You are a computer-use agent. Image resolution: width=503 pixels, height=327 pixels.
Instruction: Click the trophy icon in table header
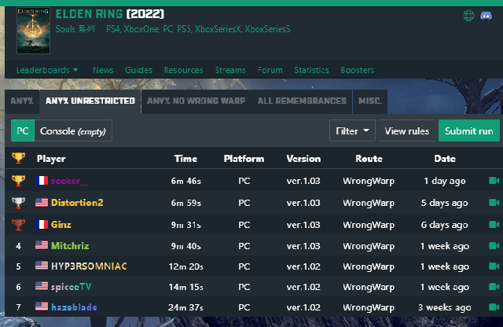coord(18,158)
